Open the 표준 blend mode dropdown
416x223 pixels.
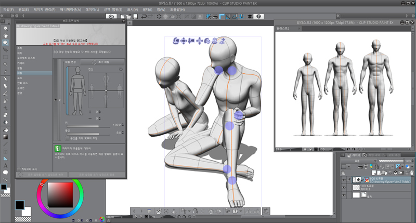click(x=357, y=162)
